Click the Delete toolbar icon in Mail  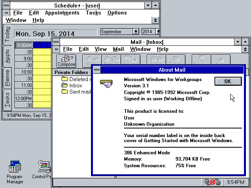coord(176,60)
